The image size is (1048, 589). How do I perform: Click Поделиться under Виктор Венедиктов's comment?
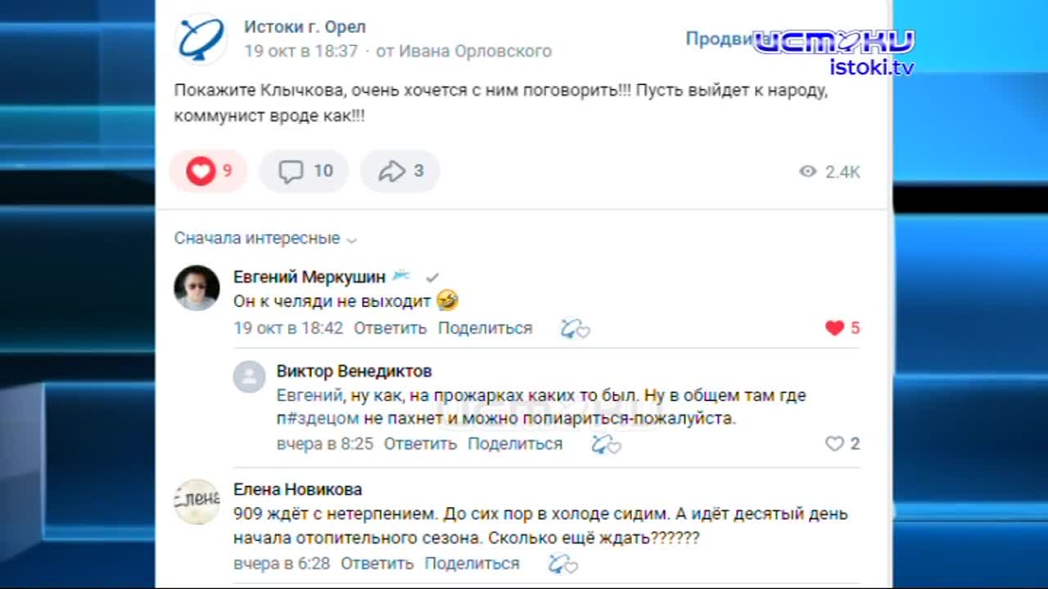[515, 443]
